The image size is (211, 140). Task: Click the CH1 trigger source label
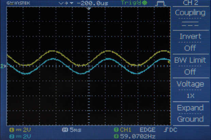(x=126, y=130)
